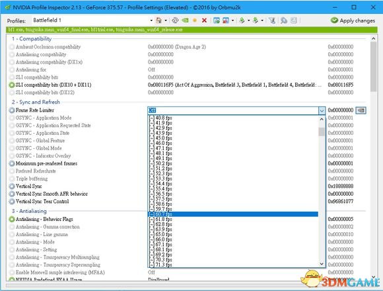Screen dimensions: 383x291
Task: Pick 65.0 fps in the dropdown list
Action: coord(233,235)
